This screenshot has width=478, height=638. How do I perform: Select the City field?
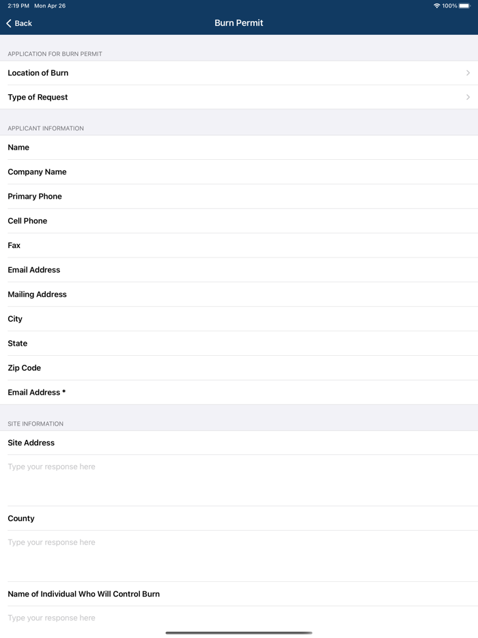[x=239, y=318]
